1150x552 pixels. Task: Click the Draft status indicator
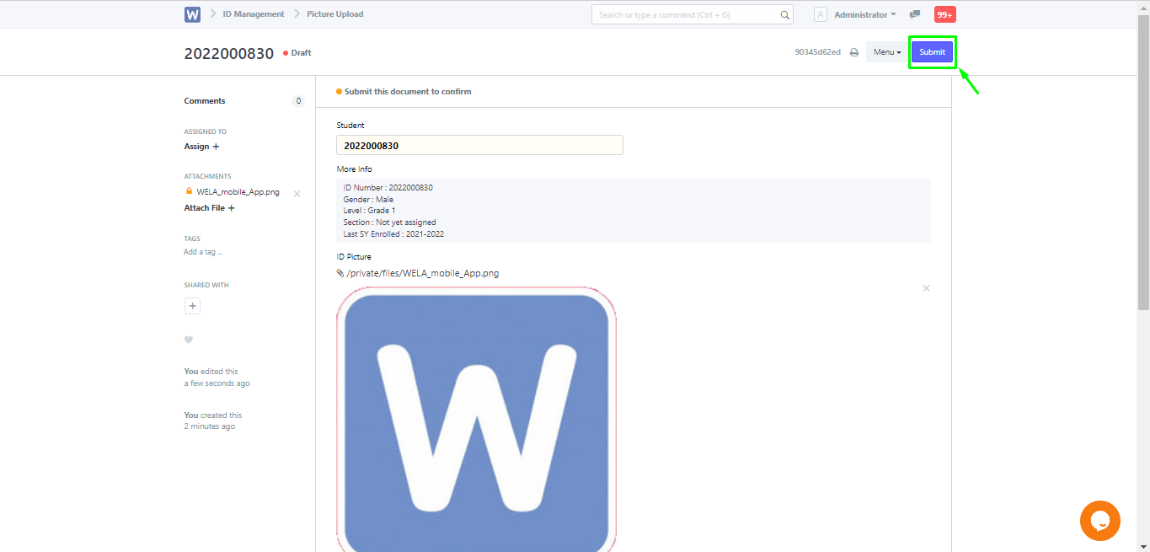[297, 53]
